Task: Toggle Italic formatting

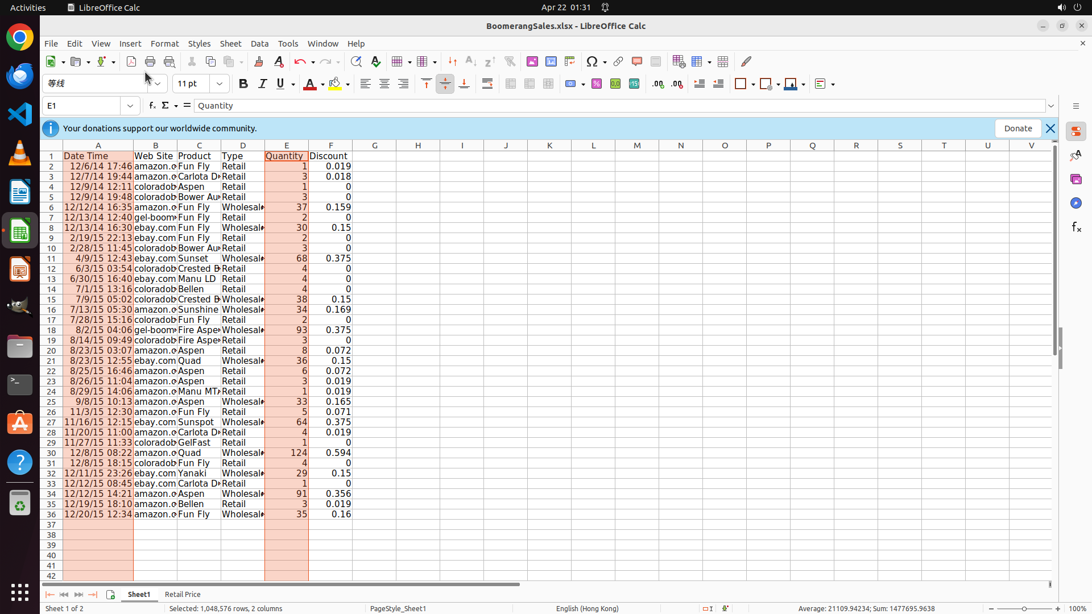Action: coord(262,84)
